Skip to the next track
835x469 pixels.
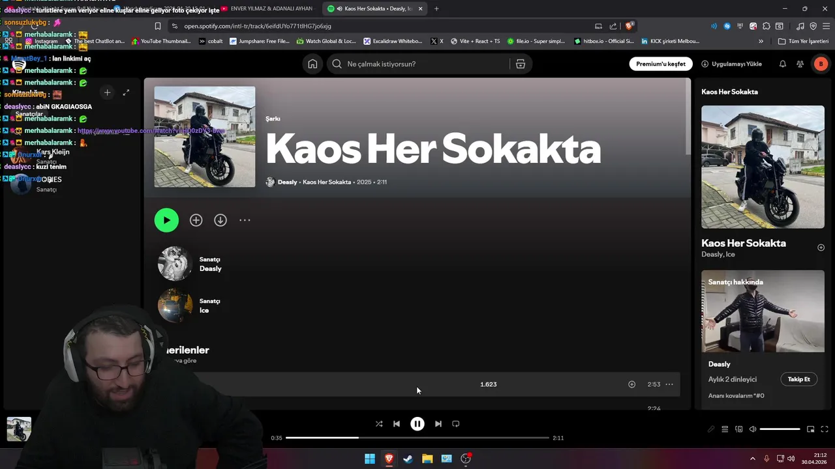click(438, 423)
